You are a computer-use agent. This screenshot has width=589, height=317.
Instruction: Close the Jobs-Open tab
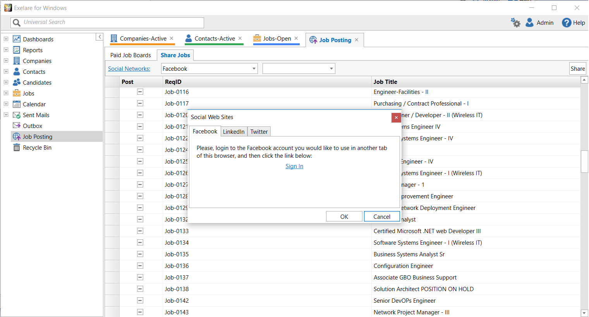pyautogui.click(x=296, y=38)
